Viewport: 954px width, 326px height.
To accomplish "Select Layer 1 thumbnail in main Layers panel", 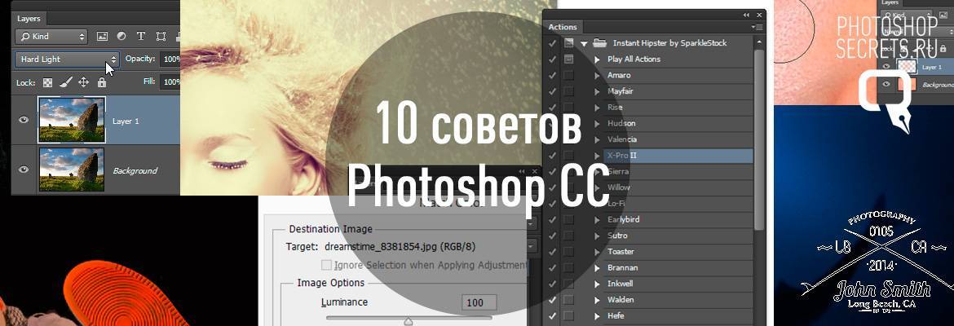I will tap(72, 120).
